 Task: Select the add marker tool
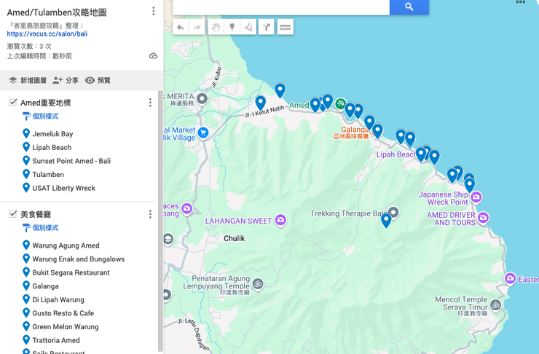coord(232,28)
